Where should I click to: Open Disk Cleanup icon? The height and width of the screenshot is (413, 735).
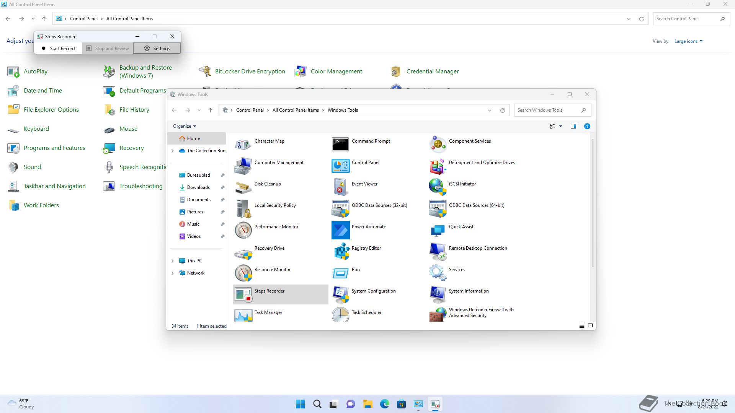[243, 187]
